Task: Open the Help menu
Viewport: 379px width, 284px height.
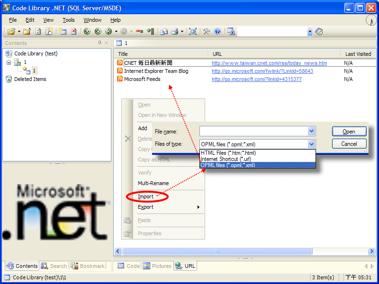Action: tap(115, 20)
